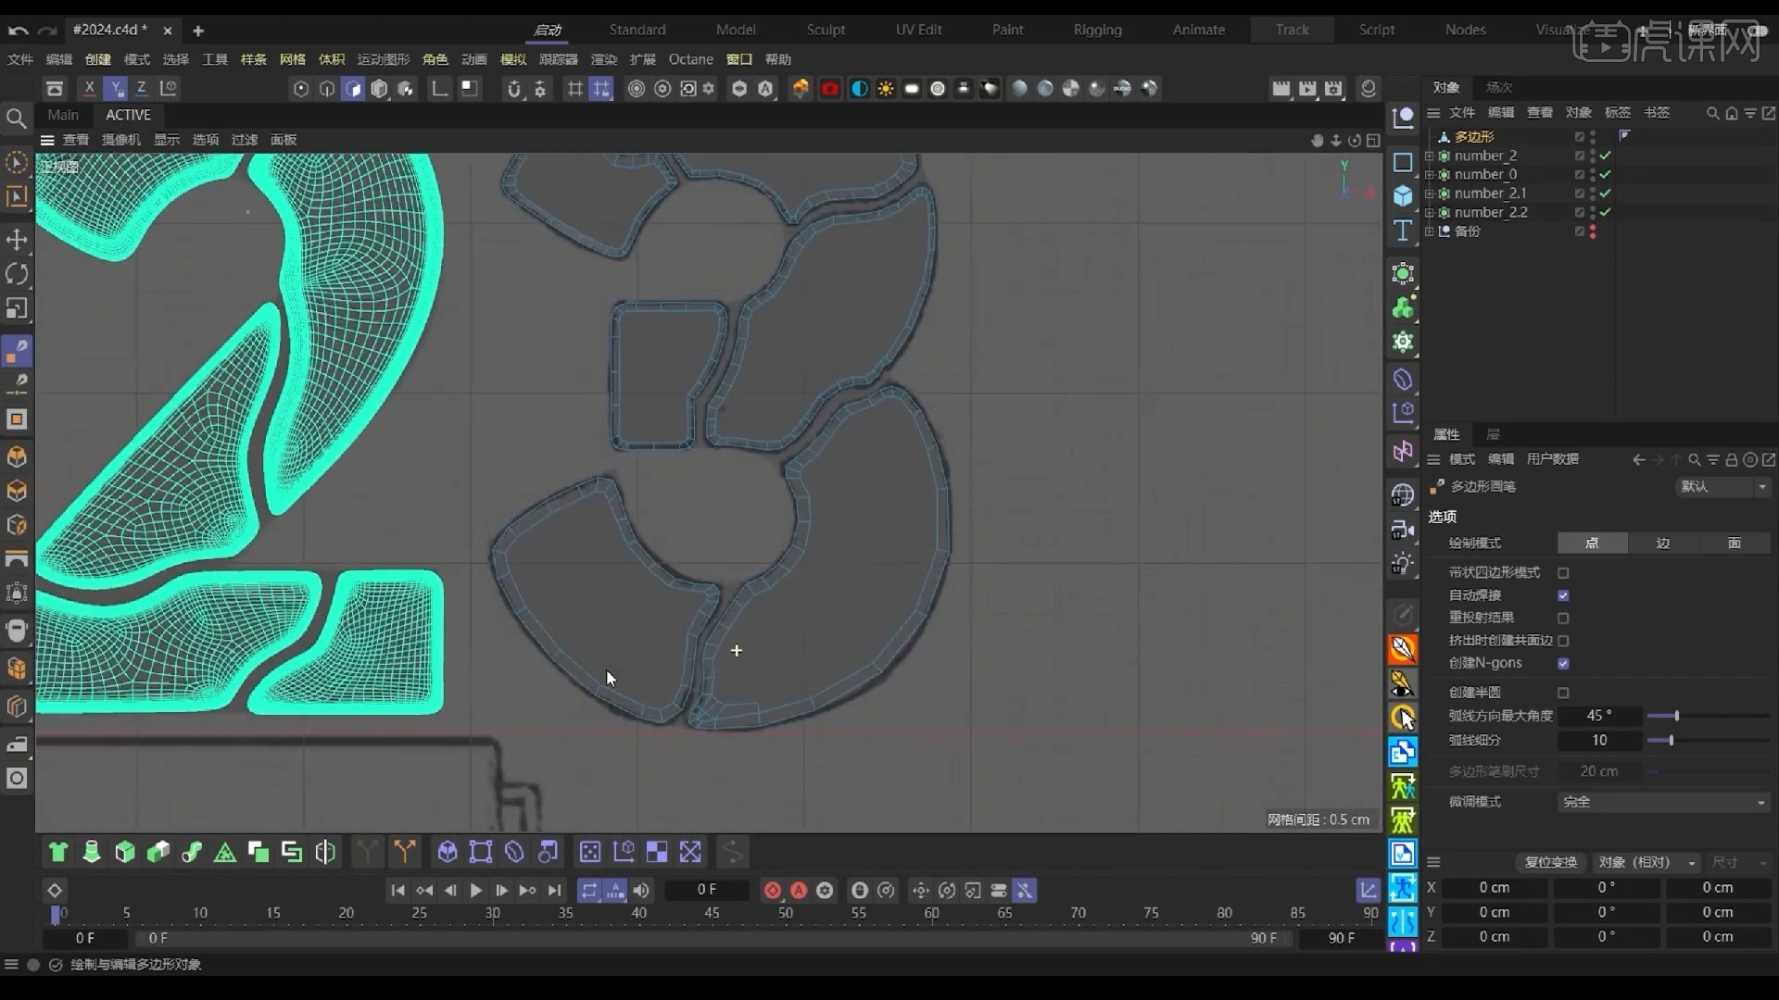Screen dimensions: 1779x1000
Task: Select the Scale tool in left toolbar
Action: tap(17, 308)
